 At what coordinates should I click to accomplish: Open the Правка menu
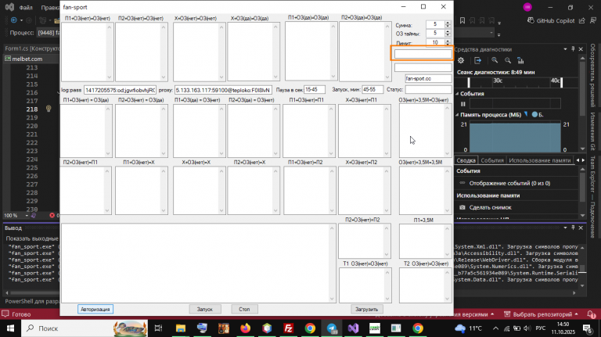tap(50, 7)
